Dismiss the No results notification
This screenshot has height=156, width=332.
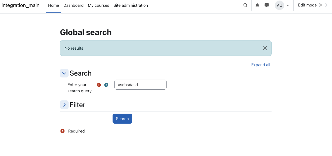pyautogui.click(x=265, y=48)
